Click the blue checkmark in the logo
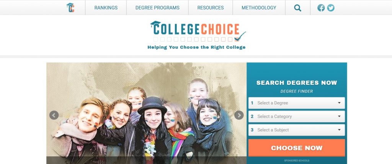This screenshot has height=164, width=392. coord(240,36)
